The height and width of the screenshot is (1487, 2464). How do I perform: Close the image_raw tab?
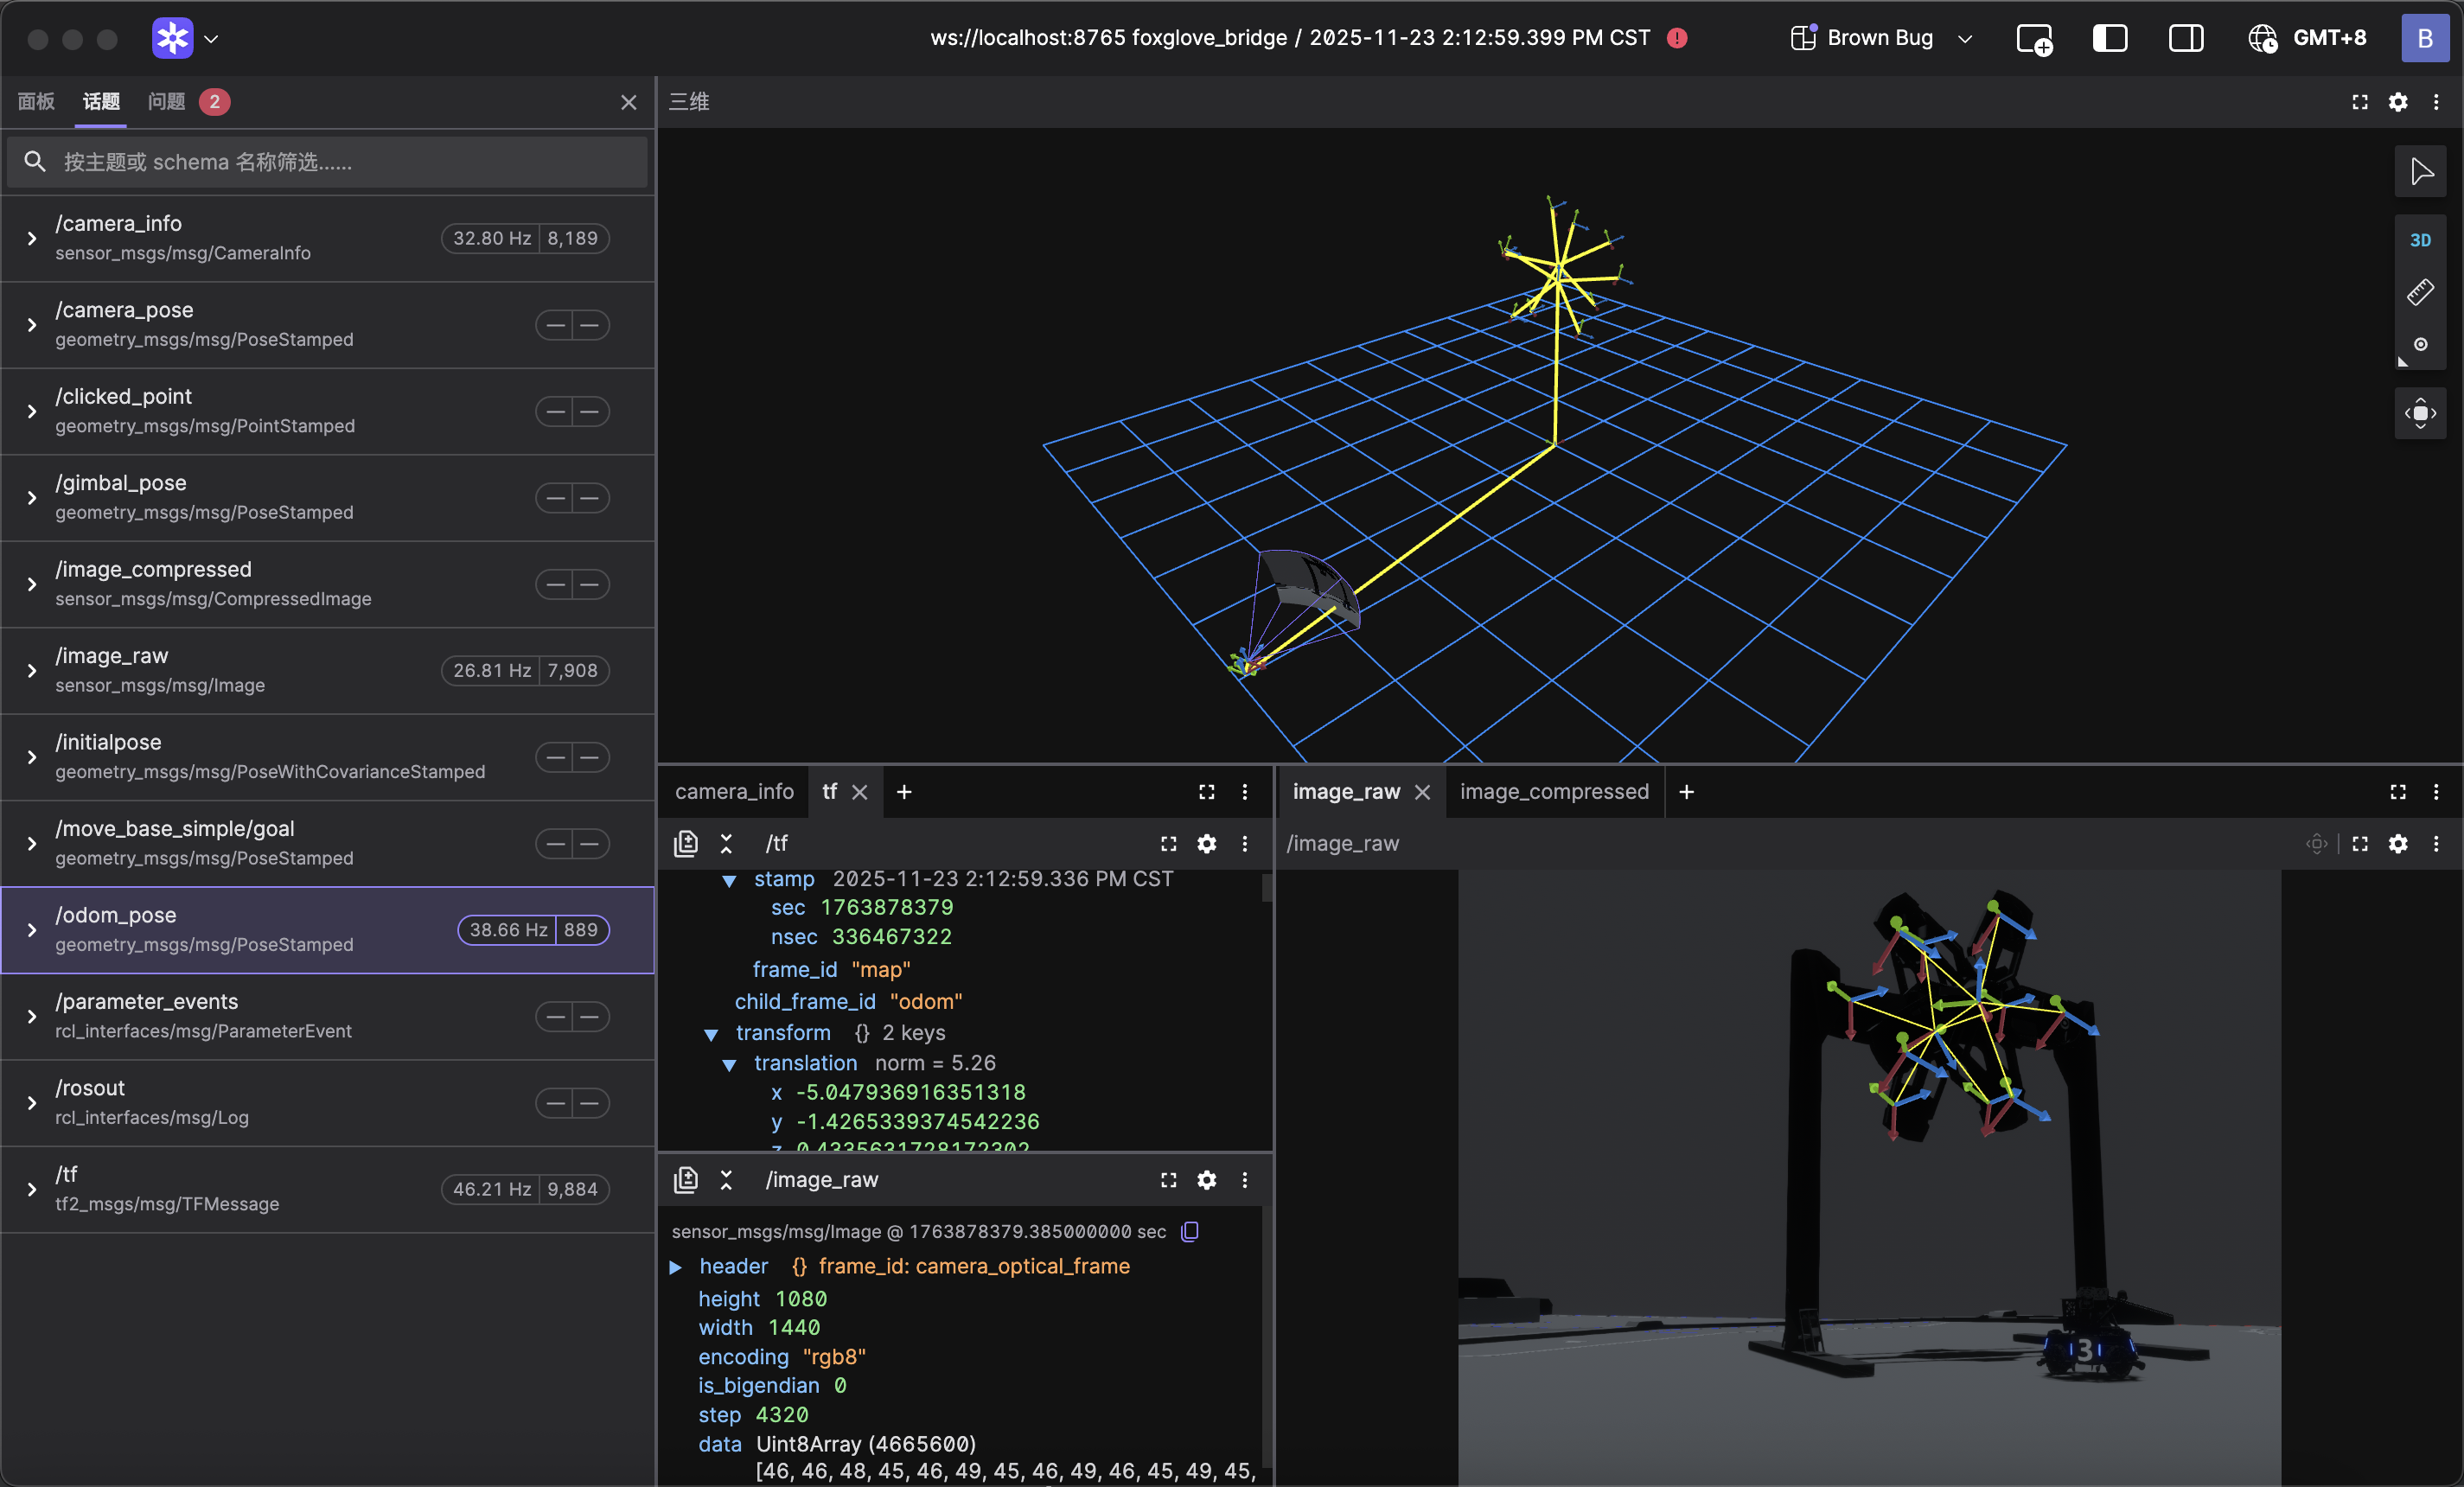[1423, 792]
